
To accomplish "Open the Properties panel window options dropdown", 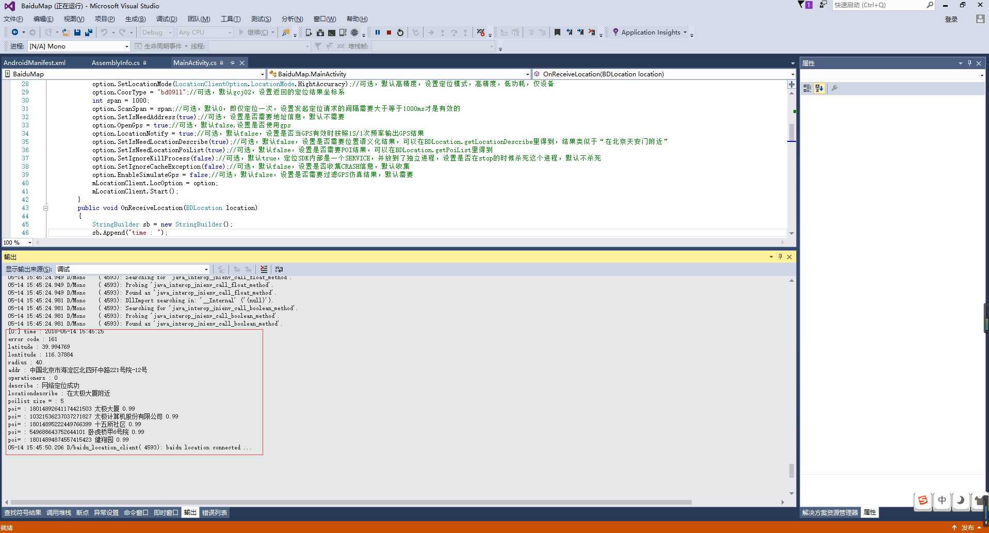I will click(960, 63).
